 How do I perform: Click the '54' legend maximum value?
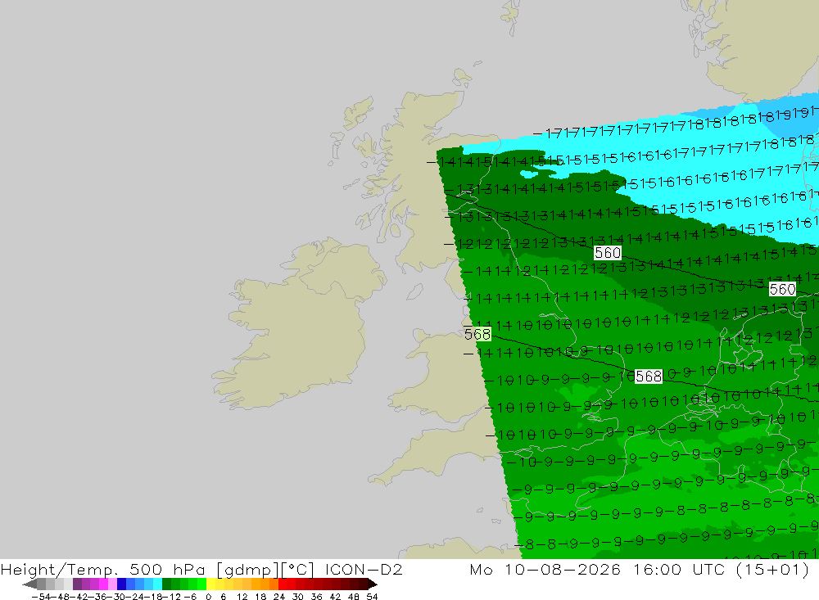click(x=372, y=597)
